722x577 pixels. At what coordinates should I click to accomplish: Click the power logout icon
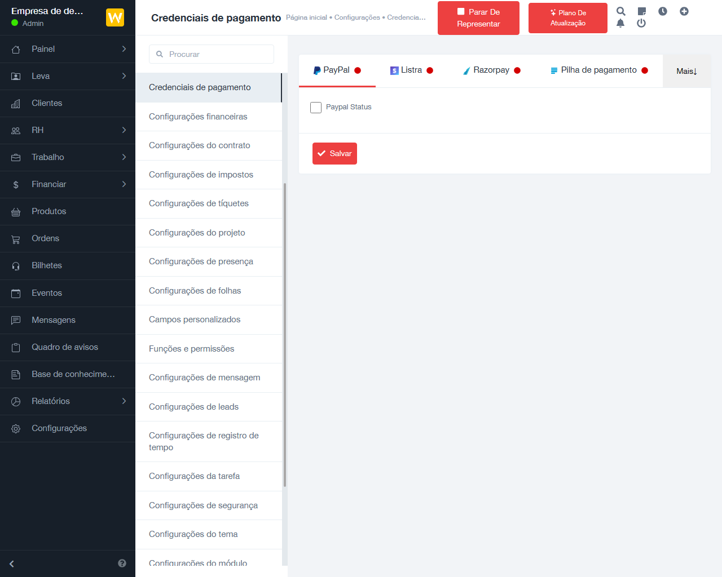pyautogui.click(x=641, y=23)
